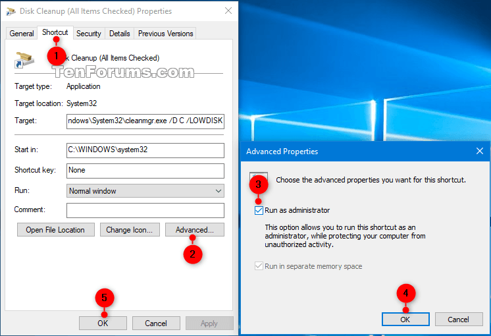The height and width of the screenshot is (336, 491).
Task: Click the Open File Location button
Action: 55,230
